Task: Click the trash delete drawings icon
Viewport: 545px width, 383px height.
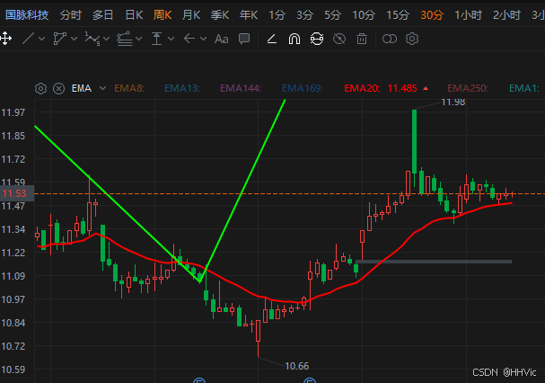Action: tap(362, 39)
